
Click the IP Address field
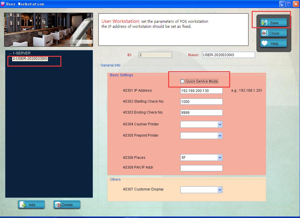coord(201,91)
